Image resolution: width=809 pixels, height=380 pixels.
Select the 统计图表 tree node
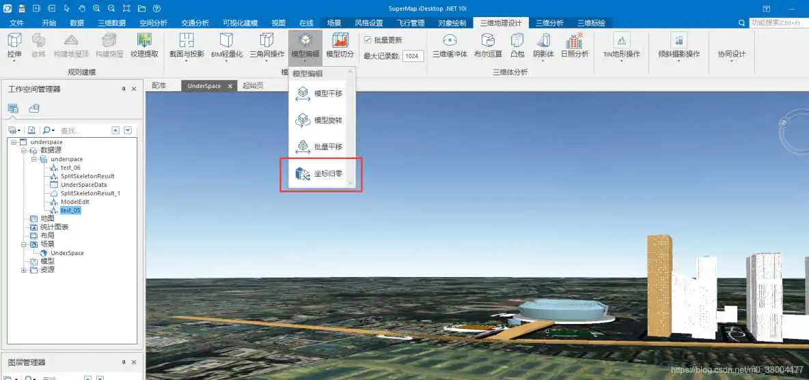tap(54, 227)
